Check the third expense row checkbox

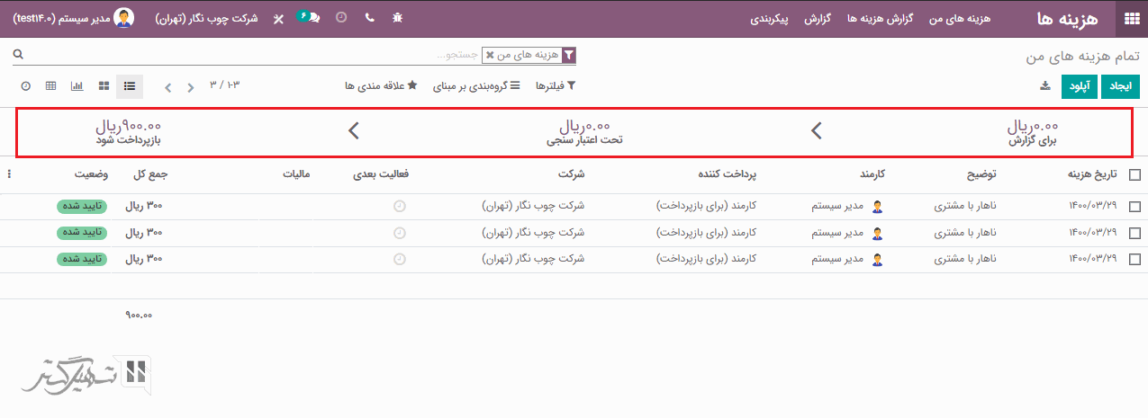[1134, 260]
